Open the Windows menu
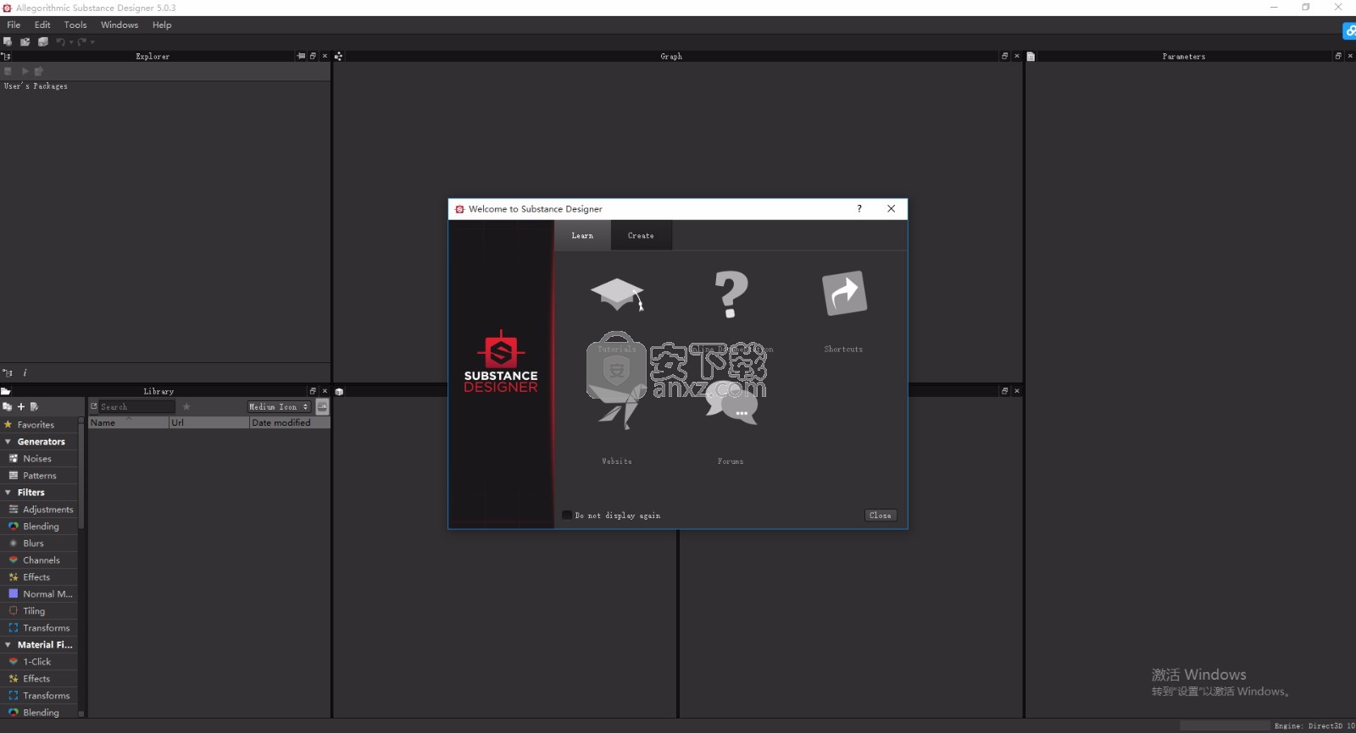This screenshot has height=733, width=1356. [119, 25]
